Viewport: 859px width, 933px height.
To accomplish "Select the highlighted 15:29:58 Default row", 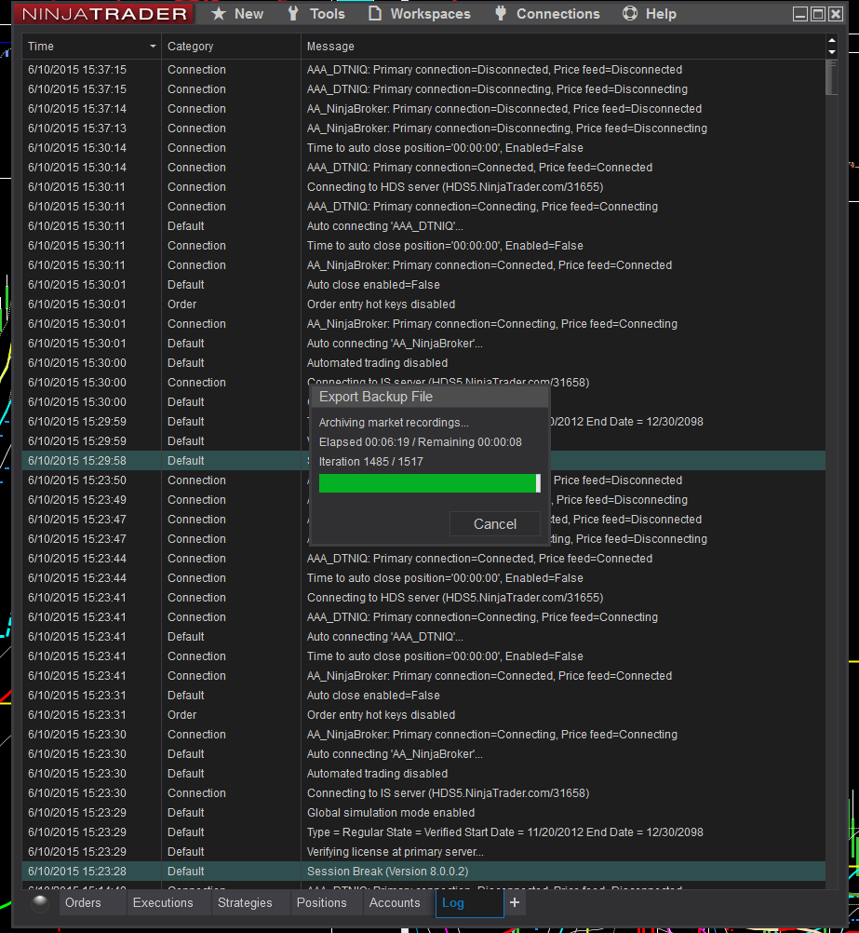I will click(423, 461).
